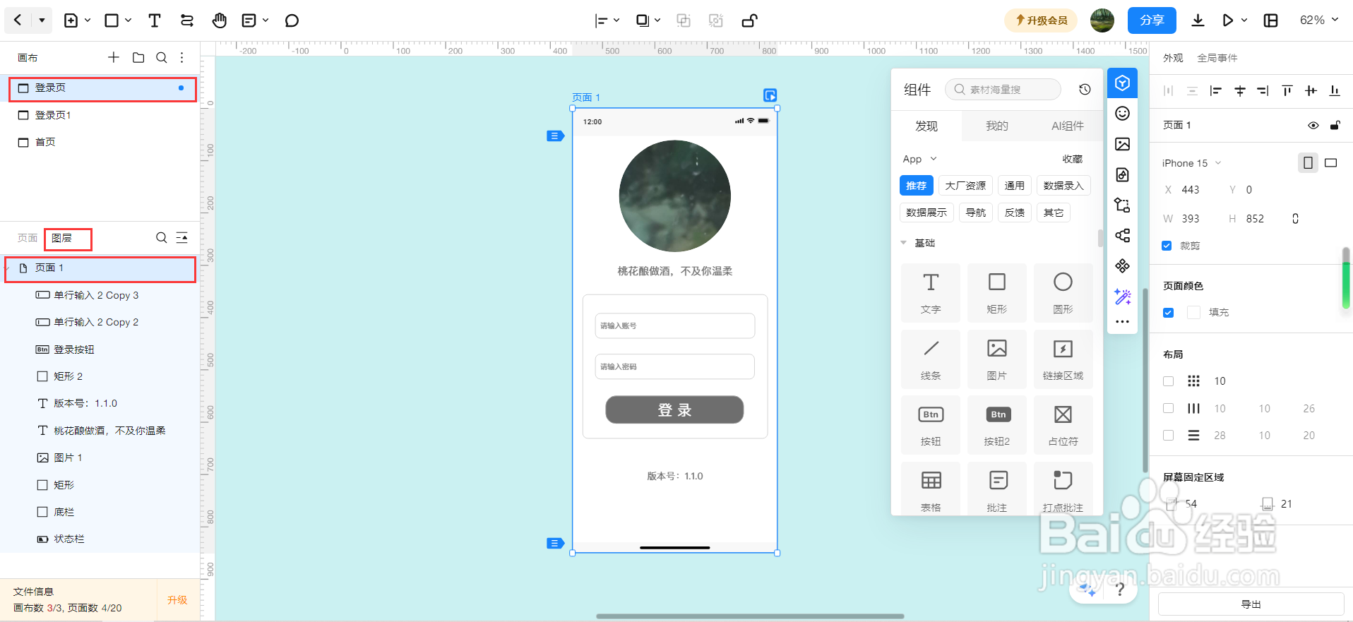Select portrait orientation toggle

(x=1308, y=163)
